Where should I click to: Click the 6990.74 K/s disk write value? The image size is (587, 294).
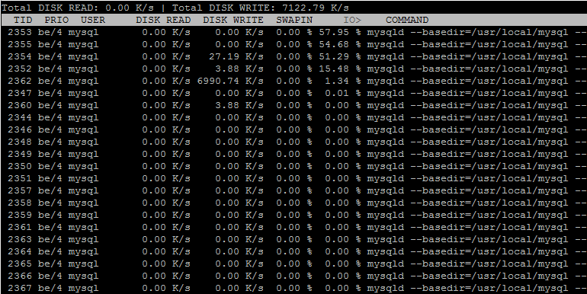click(x=230, y=81)
